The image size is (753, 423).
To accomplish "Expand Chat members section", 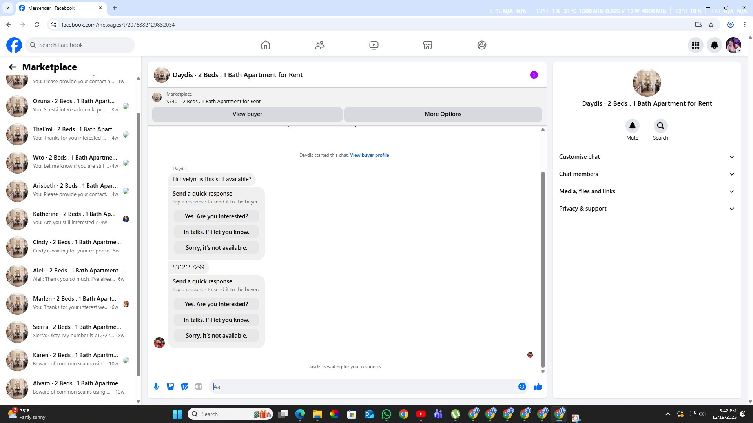I will (x=647, y=174).
